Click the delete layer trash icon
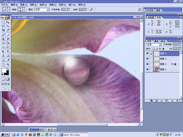The height and width of the screenshot is (137, 183). pos(177,100)
